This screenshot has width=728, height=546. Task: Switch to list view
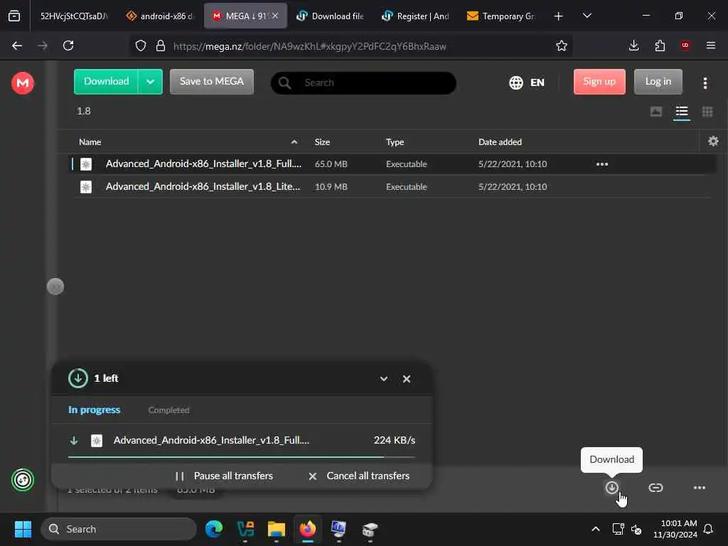682,112
